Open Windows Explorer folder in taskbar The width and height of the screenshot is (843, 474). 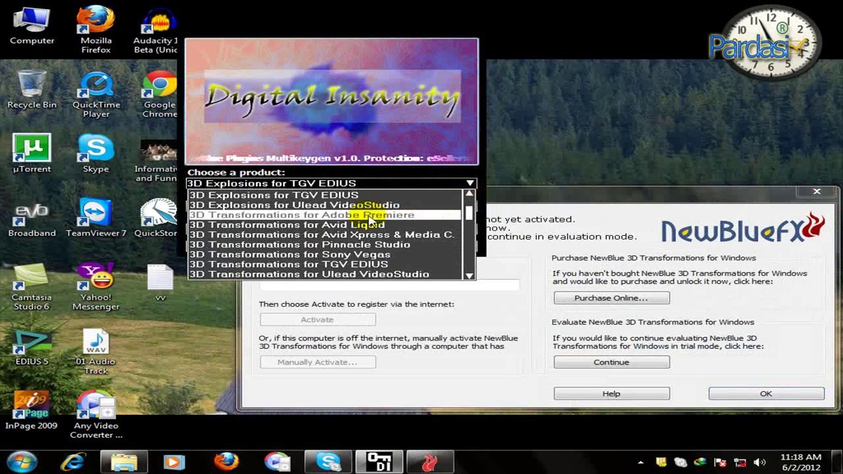[124, 461]
